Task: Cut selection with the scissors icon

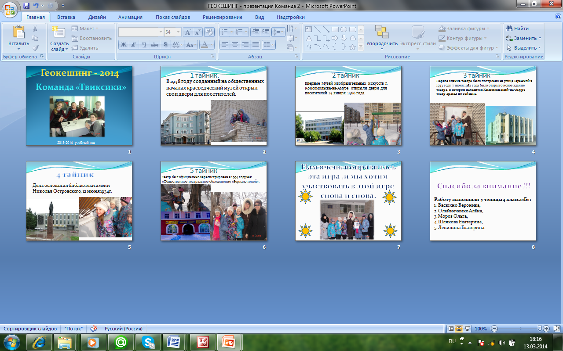Action: tap(35, 29)
